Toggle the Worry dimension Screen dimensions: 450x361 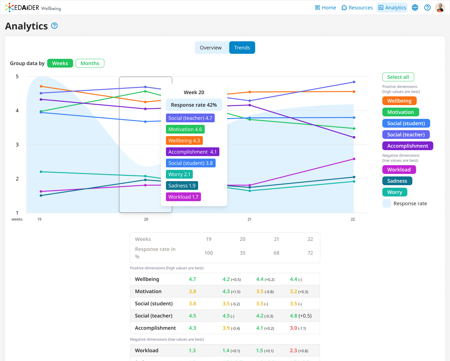395,192
